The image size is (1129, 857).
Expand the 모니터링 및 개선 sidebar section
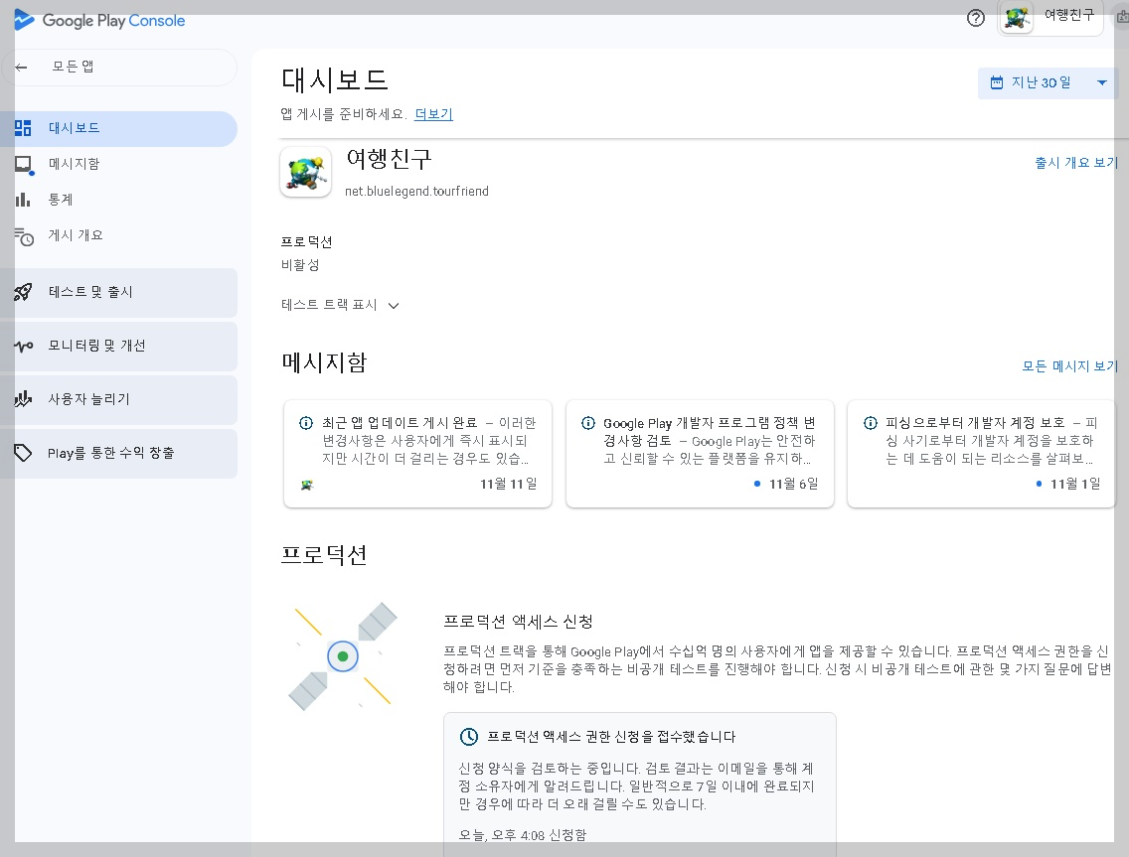pyautogui.click(x=119, y=347)
